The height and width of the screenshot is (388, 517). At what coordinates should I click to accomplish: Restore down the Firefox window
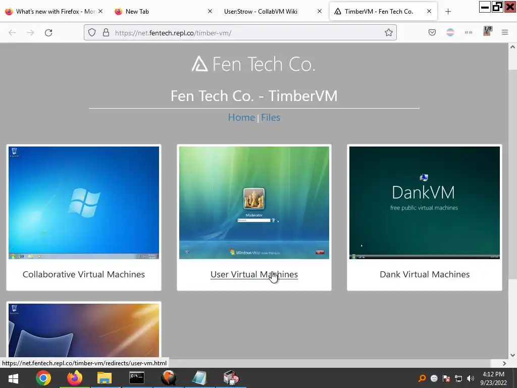(497, 7)
